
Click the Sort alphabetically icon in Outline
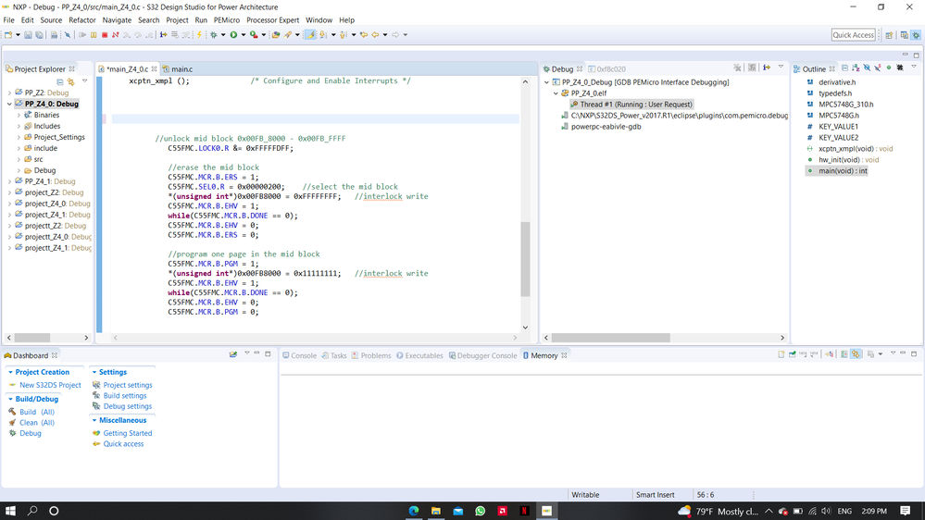(856, 68)
